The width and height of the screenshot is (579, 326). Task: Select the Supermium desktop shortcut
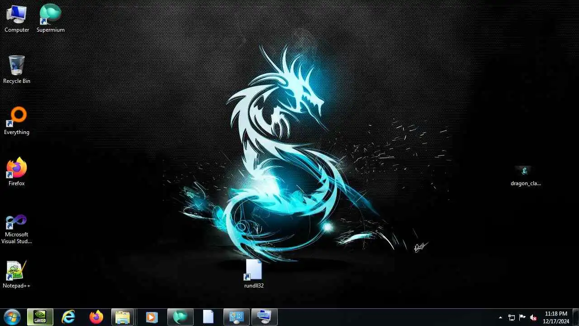click(50, 19)
